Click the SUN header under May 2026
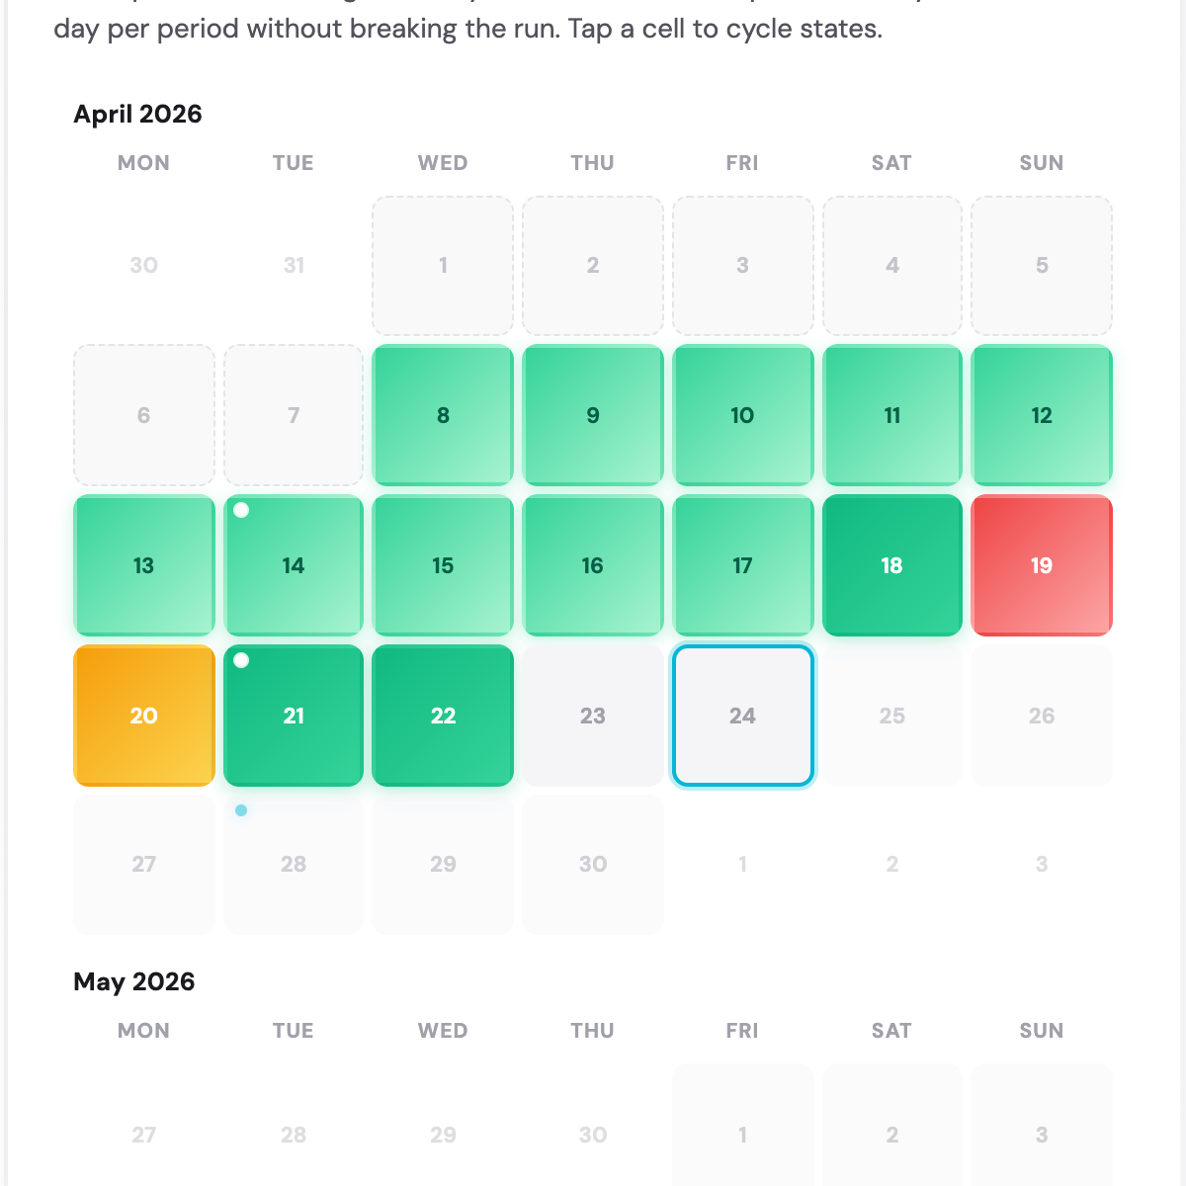Screen dimensions: 1186x1186 [x=1041, y=1031]
